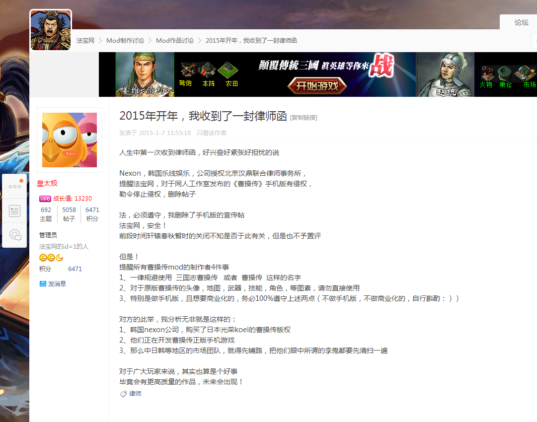Click the envelope icon beside 发消息

click(x=43, y=284)
